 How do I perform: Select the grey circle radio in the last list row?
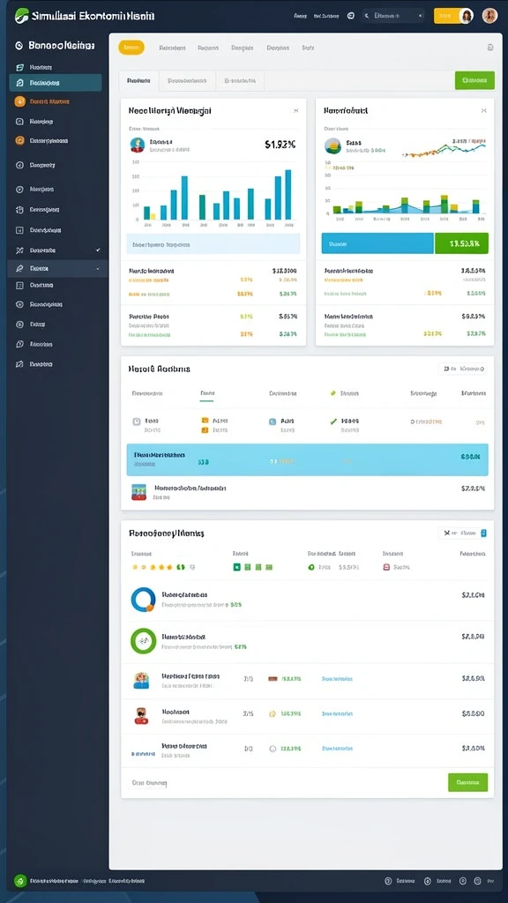[273, 750]
